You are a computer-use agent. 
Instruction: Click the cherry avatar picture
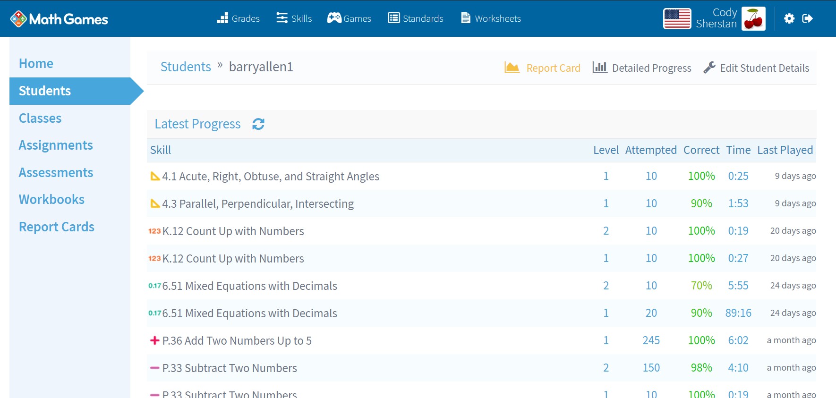[x=753, y=19]
